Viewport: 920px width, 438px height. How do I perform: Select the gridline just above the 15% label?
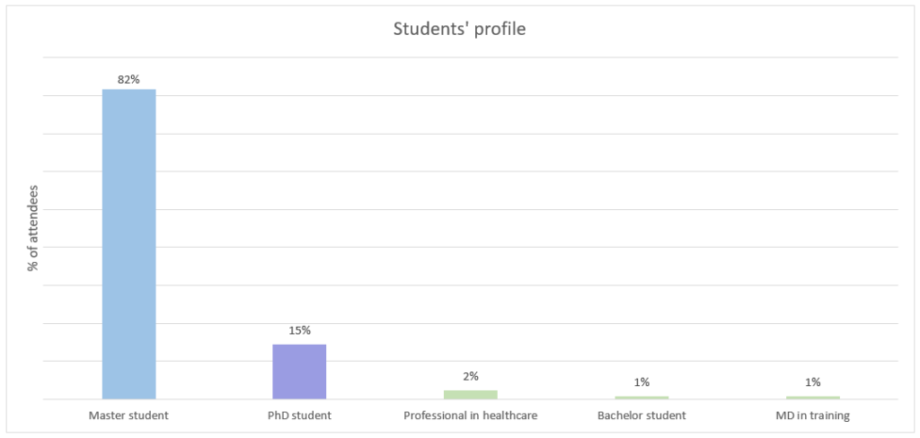click(x=539, y=323)
